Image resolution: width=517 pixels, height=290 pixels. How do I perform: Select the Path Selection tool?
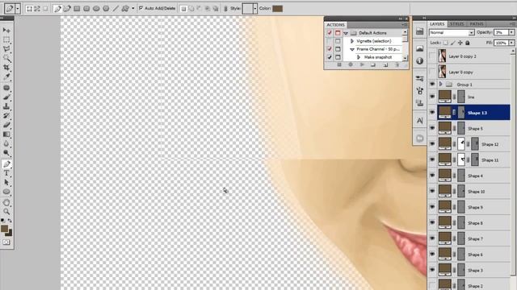tap(6, 182)
